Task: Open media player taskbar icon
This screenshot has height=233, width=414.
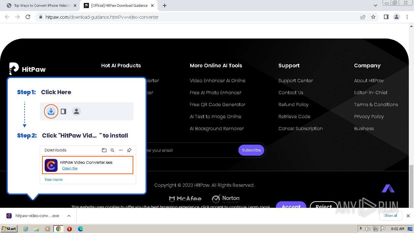Action: [48, 229]
